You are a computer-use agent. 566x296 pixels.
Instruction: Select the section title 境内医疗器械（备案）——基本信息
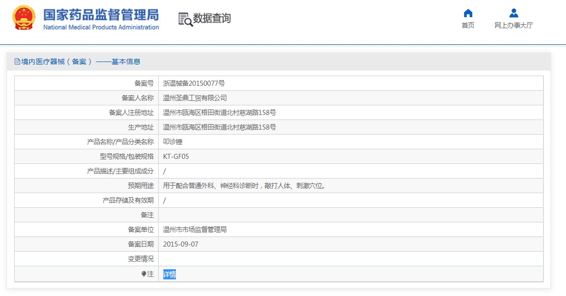pyautogui.click(x=81, y=62)
